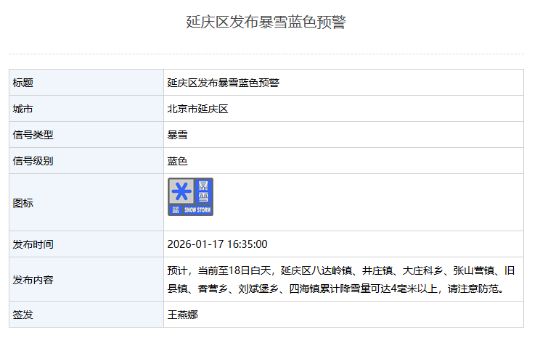
Task: Select the 城市 row label
Action: pyautogui.click(x=23, y=109)
